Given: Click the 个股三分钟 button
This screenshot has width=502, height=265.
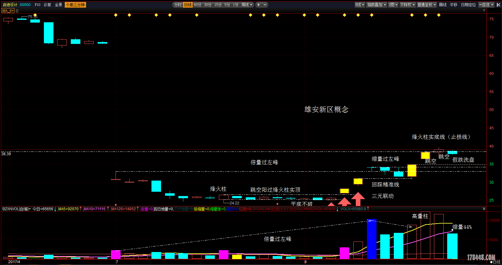Looking at the screenshot, I should tap(75, 5).
